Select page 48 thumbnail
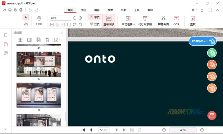 (39, 95)
